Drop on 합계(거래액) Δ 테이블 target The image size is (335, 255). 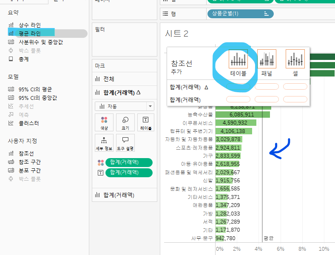(x=238, y=87)
